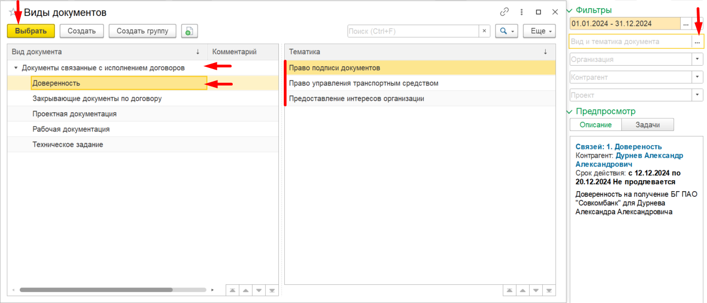Image resolution: width=707 pixels, height=303 pixels.
Task: Jump to last item in Тематика list
Action: click(549, 290)
